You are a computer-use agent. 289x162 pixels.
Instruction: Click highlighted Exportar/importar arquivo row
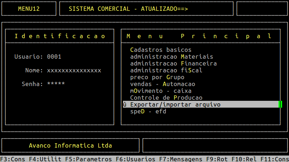tap(175, 104)
